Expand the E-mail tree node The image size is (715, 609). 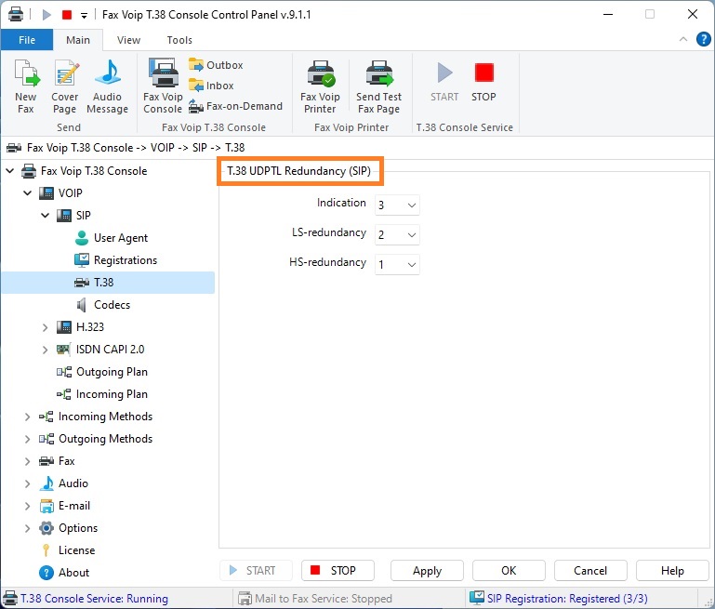tap(27, 506)
